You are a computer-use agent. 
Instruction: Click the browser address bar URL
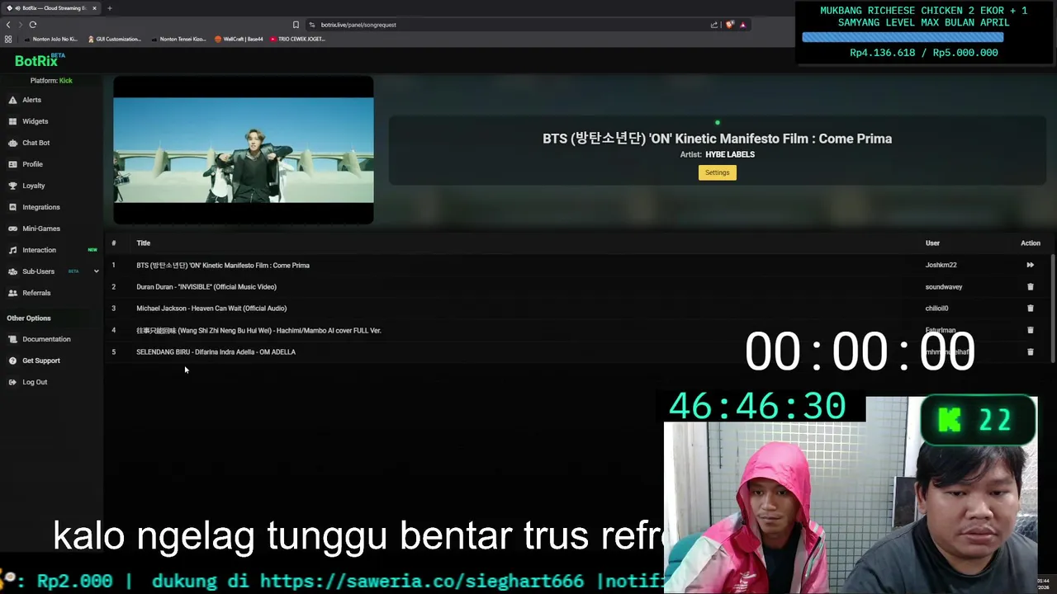358,25
